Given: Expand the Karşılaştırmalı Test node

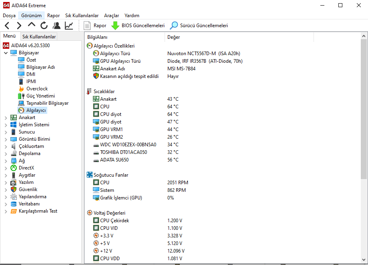Looking at the screenshot, I should tap(6, 211).
